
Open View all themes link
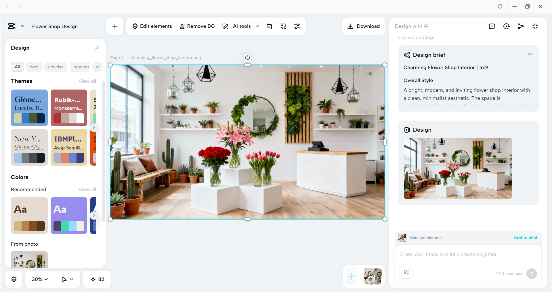87,81
